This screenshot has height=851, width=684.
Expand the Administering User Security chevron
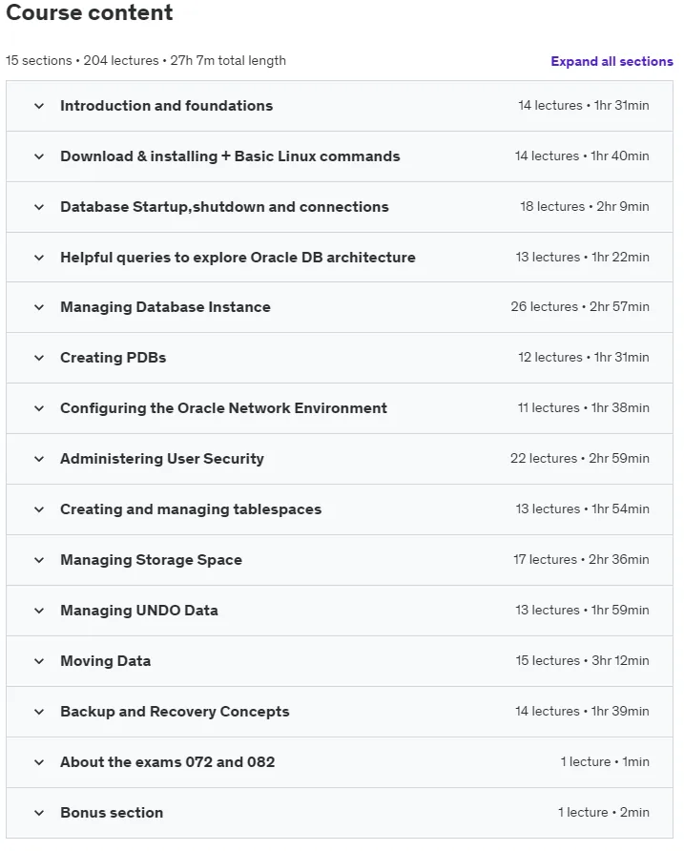tap(39, 459)
